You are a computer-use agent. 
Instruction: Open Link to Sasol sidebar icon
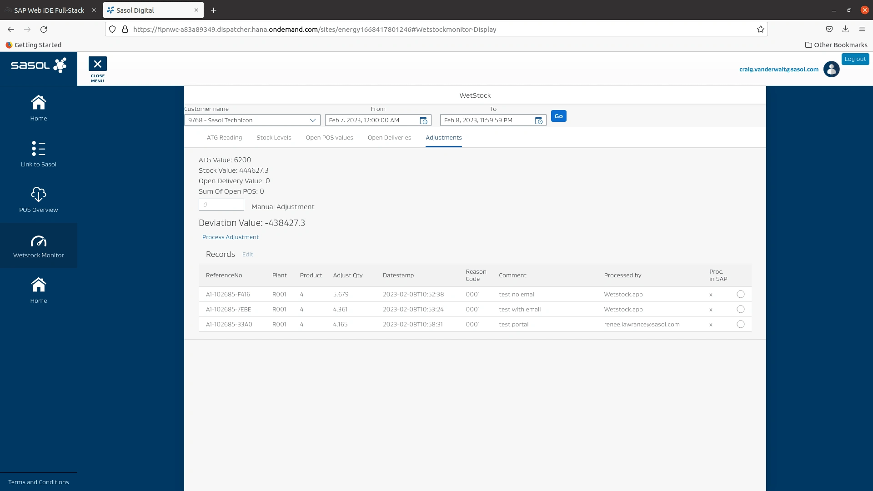[39, 149]
